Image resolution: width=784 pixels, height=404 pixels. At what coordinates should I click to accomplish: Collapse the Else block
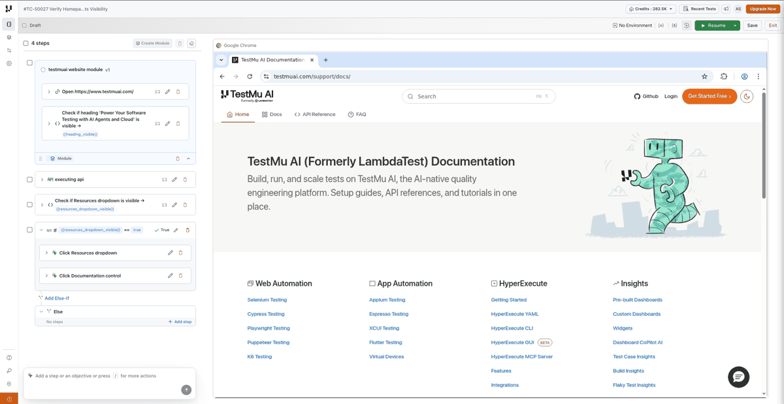click(41, 312)
